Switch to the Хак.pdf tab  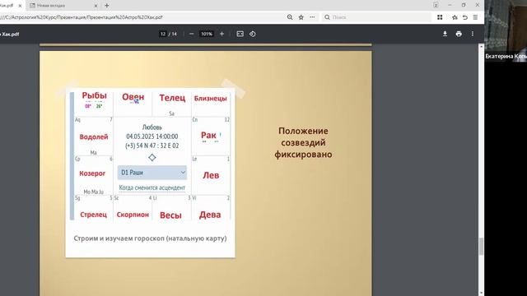[x=10, y=6]
